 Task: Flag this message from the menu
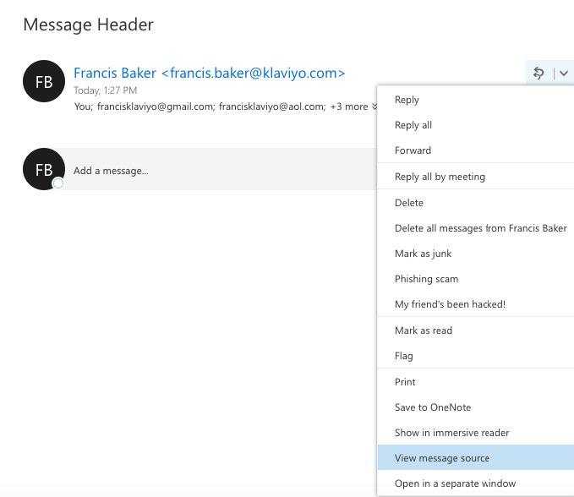click(404, 356)
